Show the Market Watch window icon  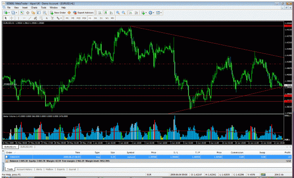point(22,13)
